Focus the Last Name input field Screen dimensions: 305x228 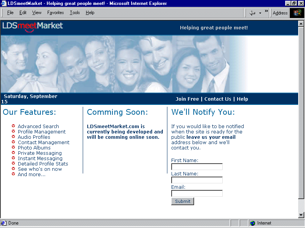pyautogui.click(x=197, y=180)
